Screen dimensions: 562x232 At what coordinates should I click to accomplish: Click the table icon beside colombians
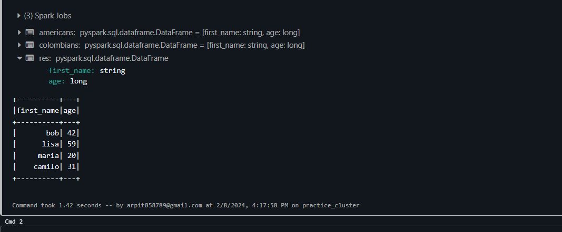point(29,45)
